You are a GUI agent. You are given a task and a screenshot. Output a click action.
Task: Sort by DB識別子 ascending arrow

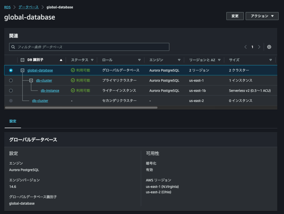[61, 60]
